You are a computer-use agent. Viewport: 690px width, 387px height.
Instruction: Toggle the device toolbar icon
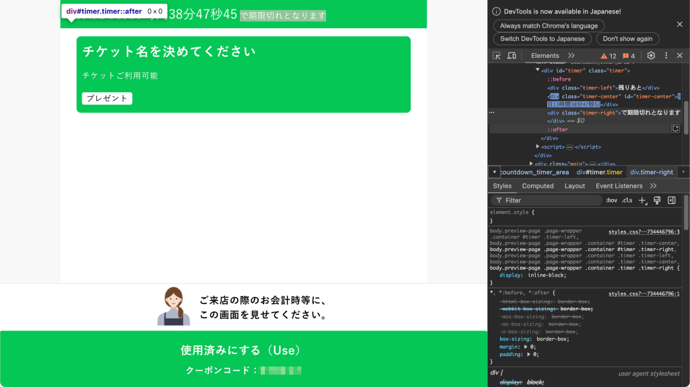pyautogui.click(x=512, y=56)
